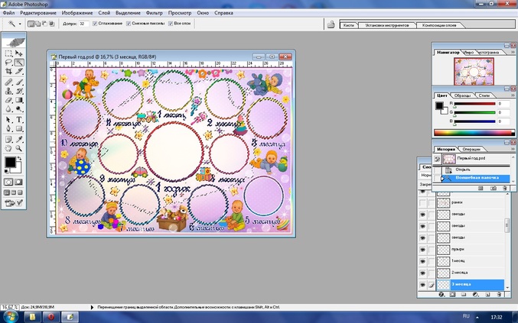
Task: Click trash icon in History panel
Action: (x=503, y=188)
